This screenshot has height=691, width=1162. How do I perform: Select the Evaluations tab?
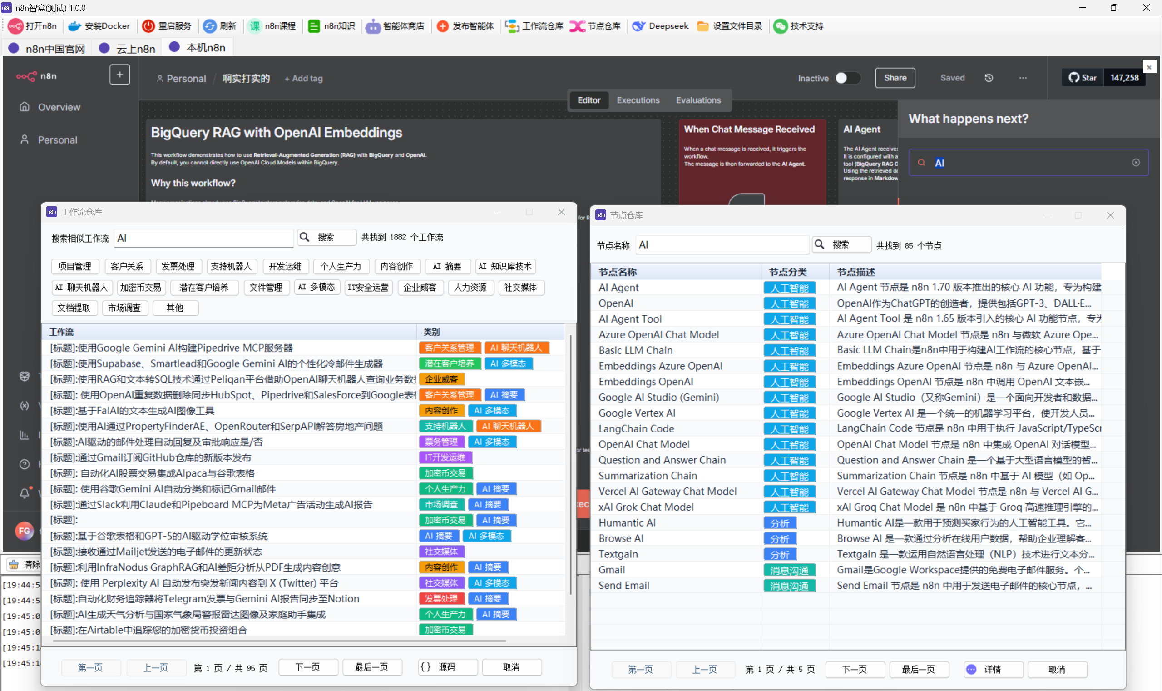pos(698,100)
